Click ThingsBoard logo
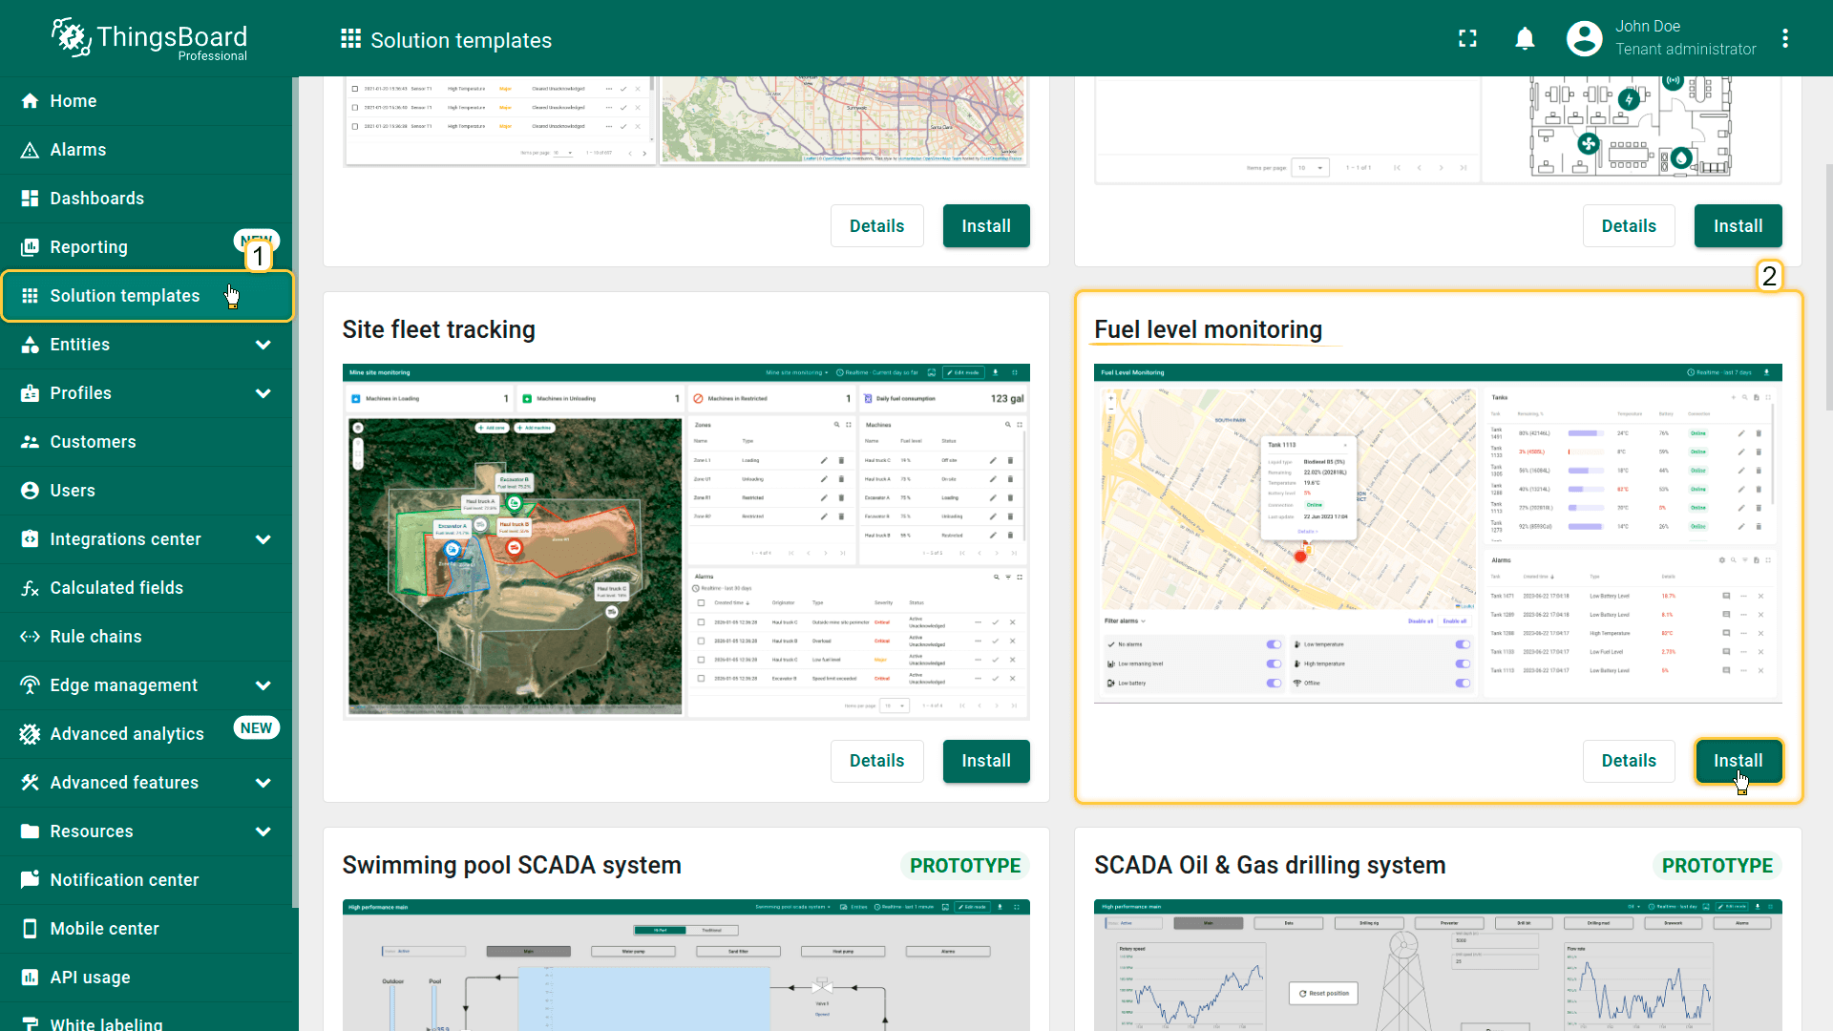The image size is (1833, 1031). point(150,38)
